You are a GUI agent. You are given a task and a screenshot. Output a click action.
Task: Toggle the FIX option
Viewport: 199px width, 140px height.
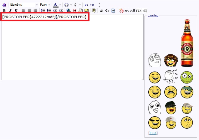[x=139, y=11]
